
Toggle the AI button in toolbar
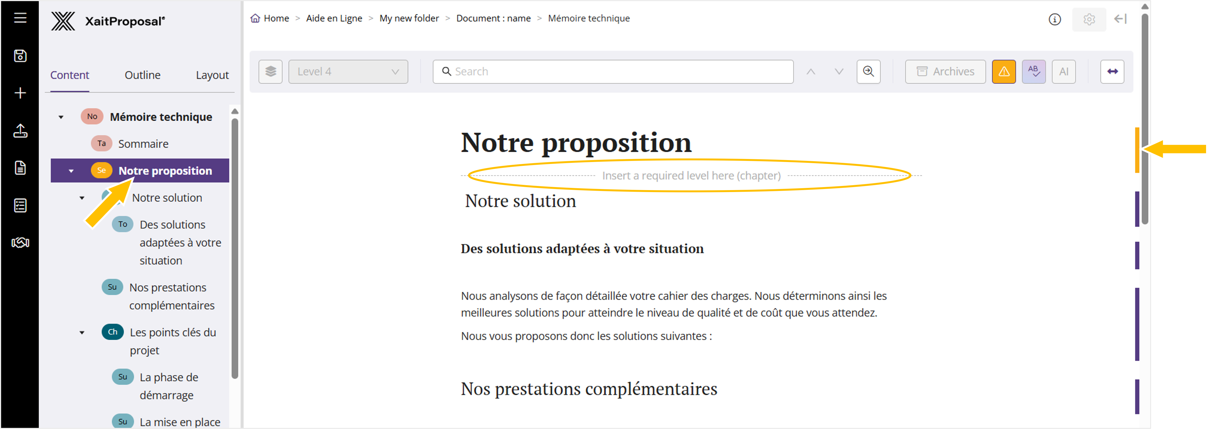tap(1064, 72)
